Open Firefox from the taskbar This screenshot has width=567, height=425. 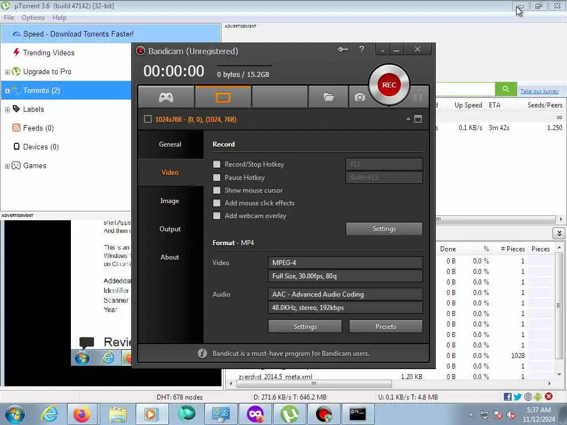[x=82, y=414]
